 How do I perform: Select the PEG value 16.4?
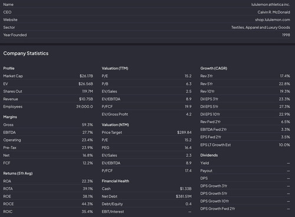coord(188,147)
